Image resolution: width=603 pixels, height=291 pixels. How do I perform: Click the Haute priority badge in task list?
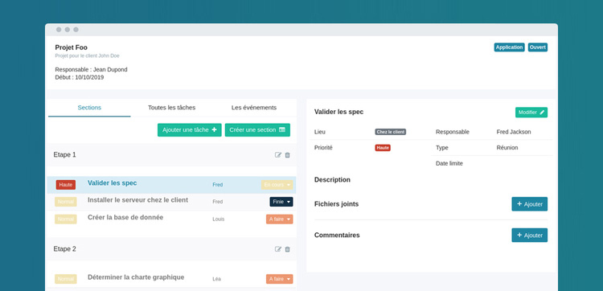pos(66,185)
